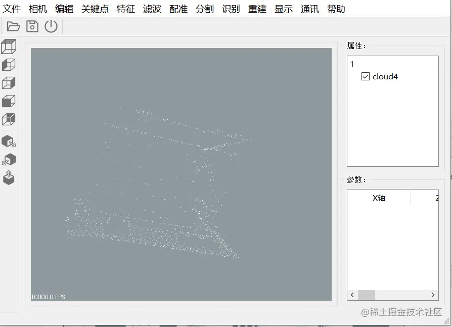452x327 pixels.
Task: Select the cloud4 item label
Action: pos(385,77)
